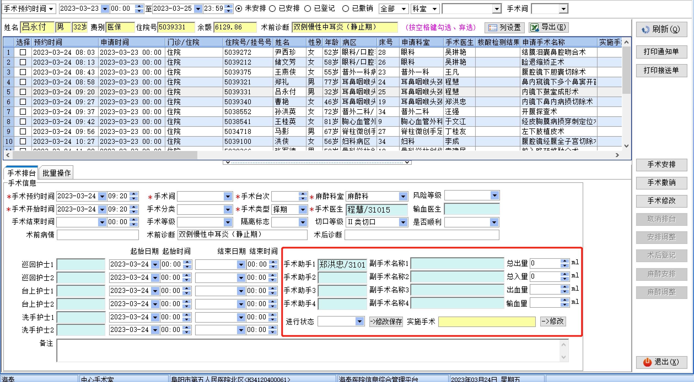Increase 总出量 value with spinner up arrow
This screenshot has height=382, width=694.
tap(565, 261)
